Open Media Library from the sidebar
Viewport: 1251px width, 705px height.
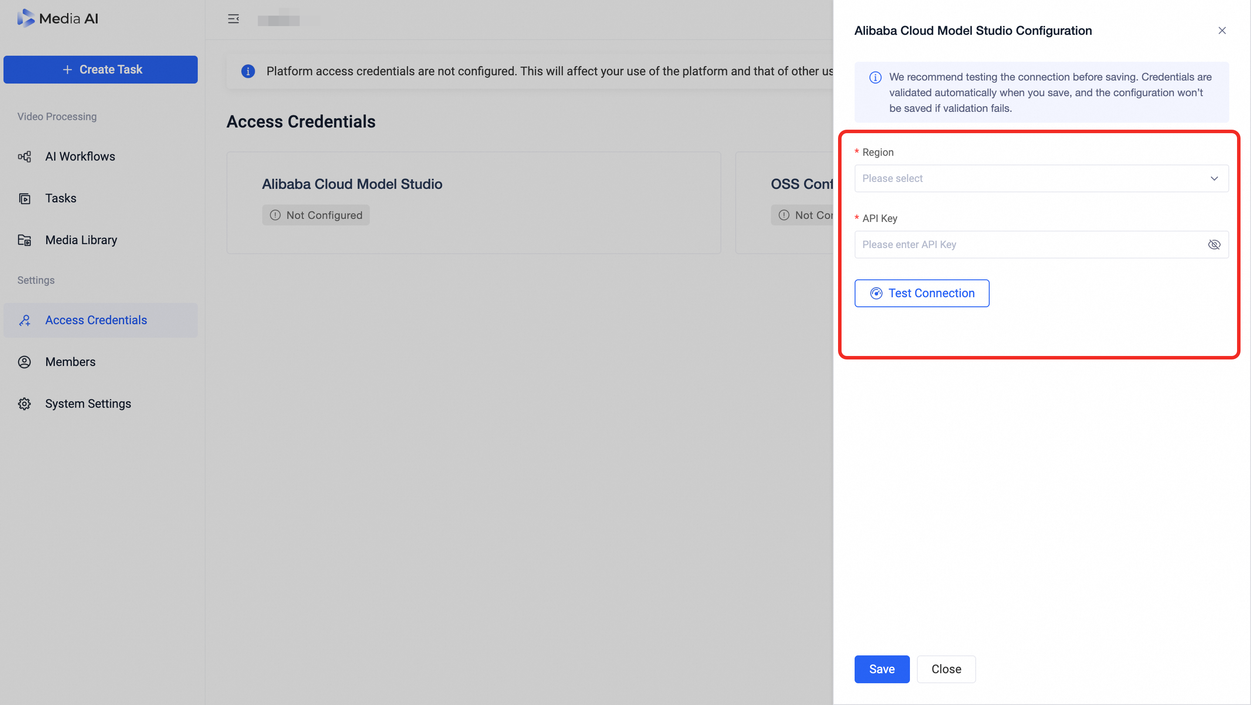pyautogui.click(x=101, y=240)
